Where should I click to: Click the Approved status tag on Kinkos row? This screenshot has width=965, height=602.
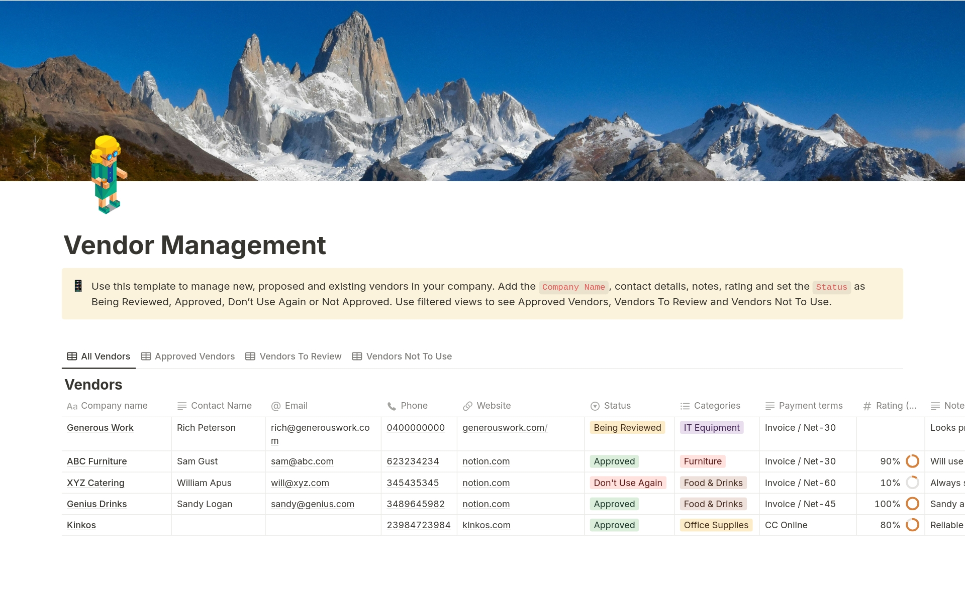(614, 525)
